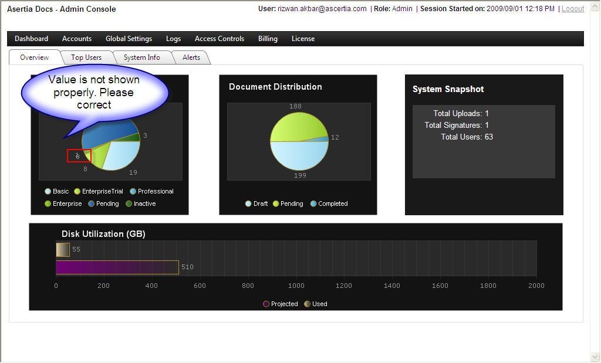Click the purple Projected disk bar
Viewport: 601px width, 363px height.
point(117,267)
